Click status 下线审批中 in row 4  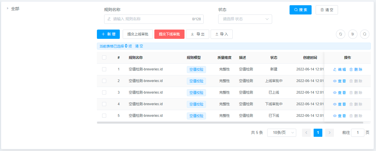[274, 104]
